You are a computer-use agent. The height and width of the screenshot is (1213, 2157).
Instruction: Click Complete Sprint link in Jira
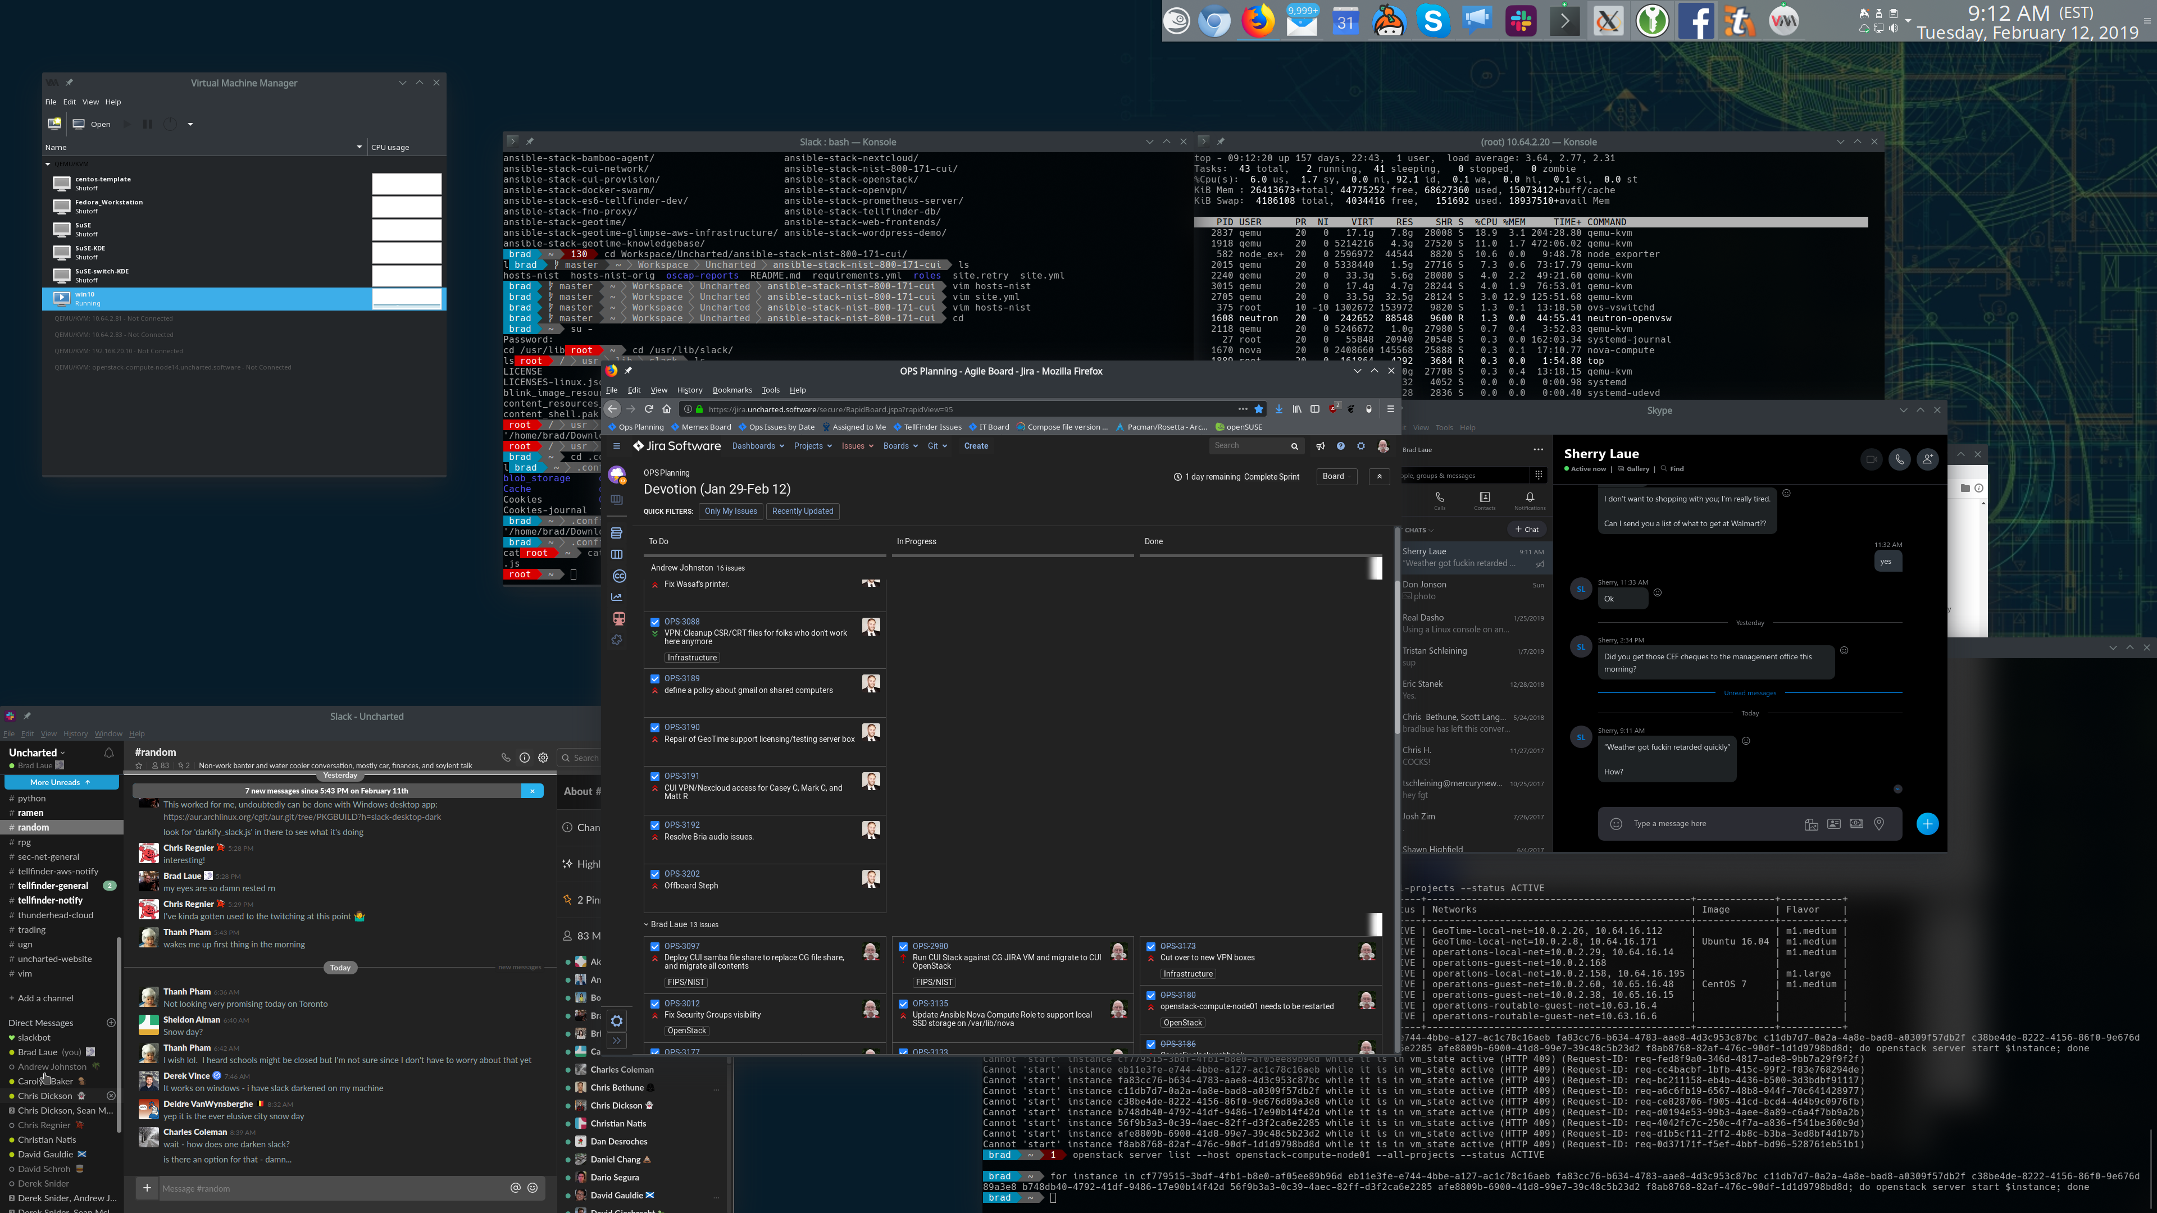(1271, 476)
